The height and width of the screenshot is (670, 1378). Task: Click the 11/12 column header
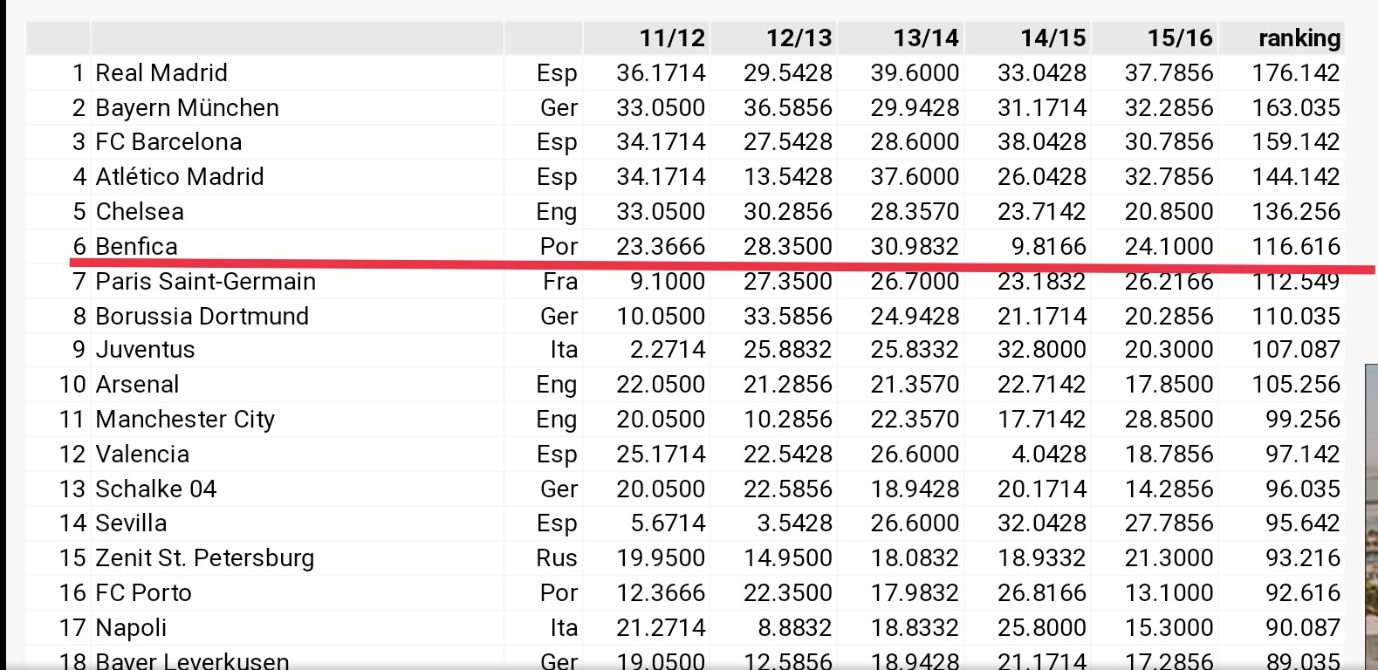coord(671,38)
